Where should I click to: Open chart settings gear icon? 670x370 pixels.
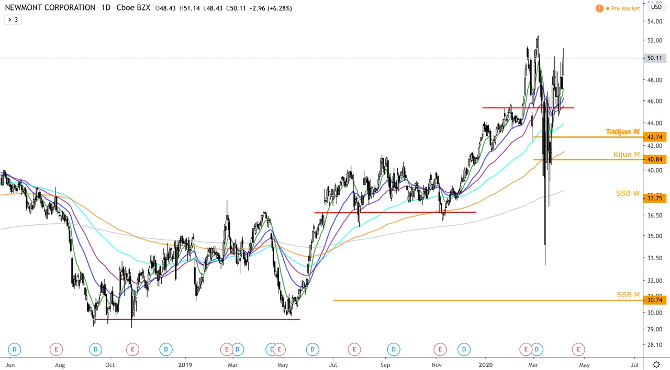pos(656,364)
